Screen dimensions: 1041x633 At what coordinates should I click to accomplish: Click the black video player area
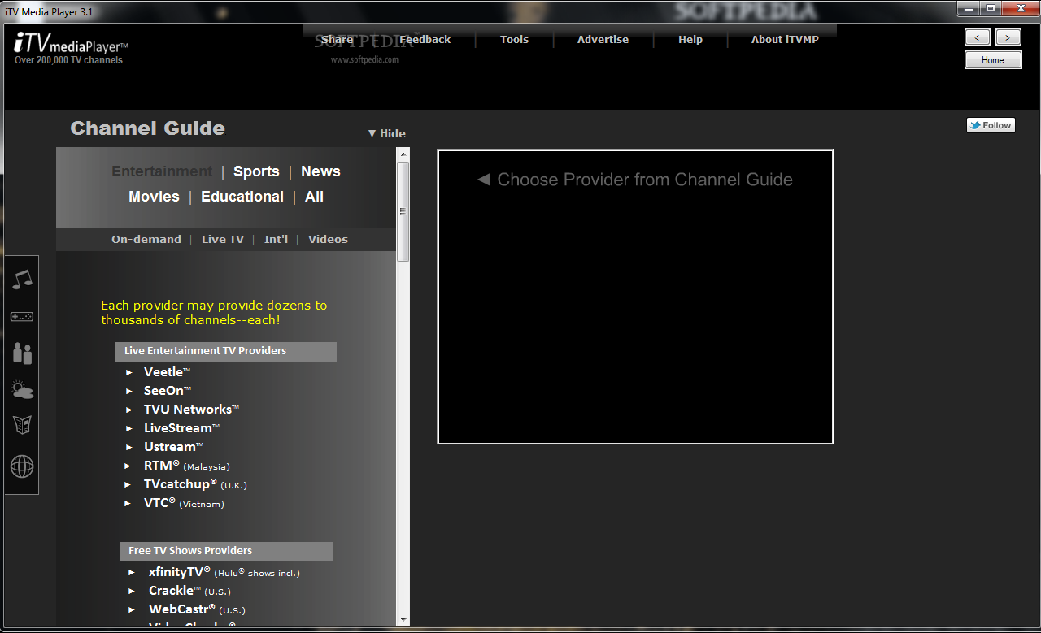(635, 297)
